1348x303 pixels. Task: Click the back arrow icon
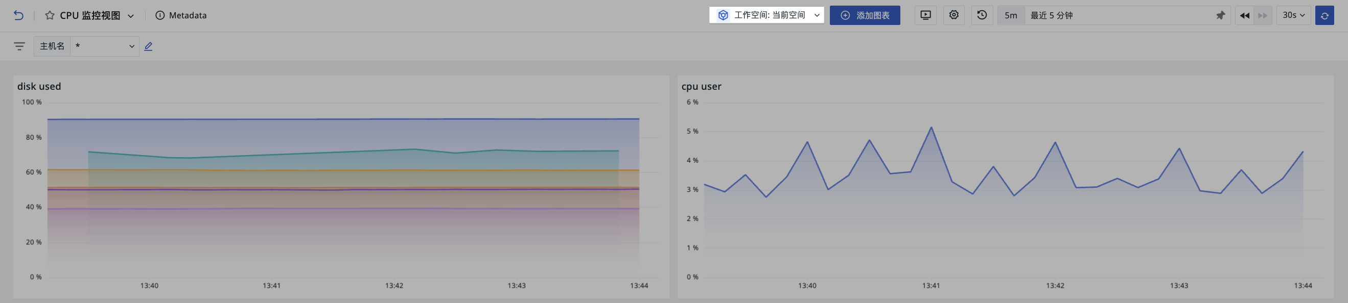pos(18,16)
